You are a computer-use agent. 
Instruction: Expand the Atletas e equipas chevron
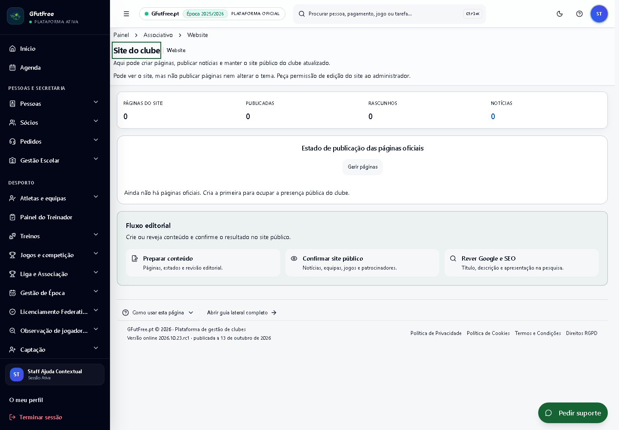(96, 197)
